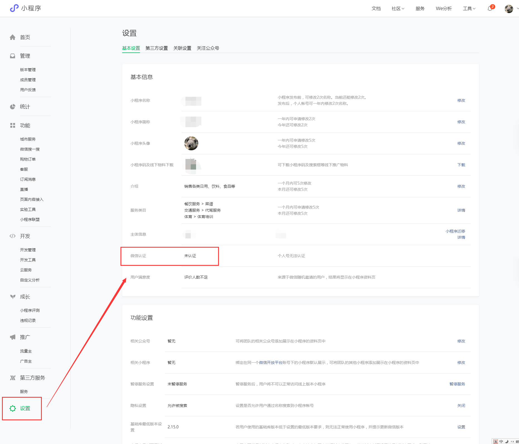Open 开发管理 in the sidebar
Image resolution: width=519 pixels, height=444 pixels.
[x=28, y=250]
